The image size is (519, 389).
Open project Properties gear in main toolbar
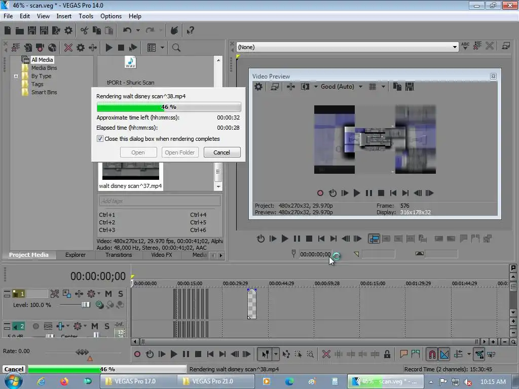(x=68, y=31)
